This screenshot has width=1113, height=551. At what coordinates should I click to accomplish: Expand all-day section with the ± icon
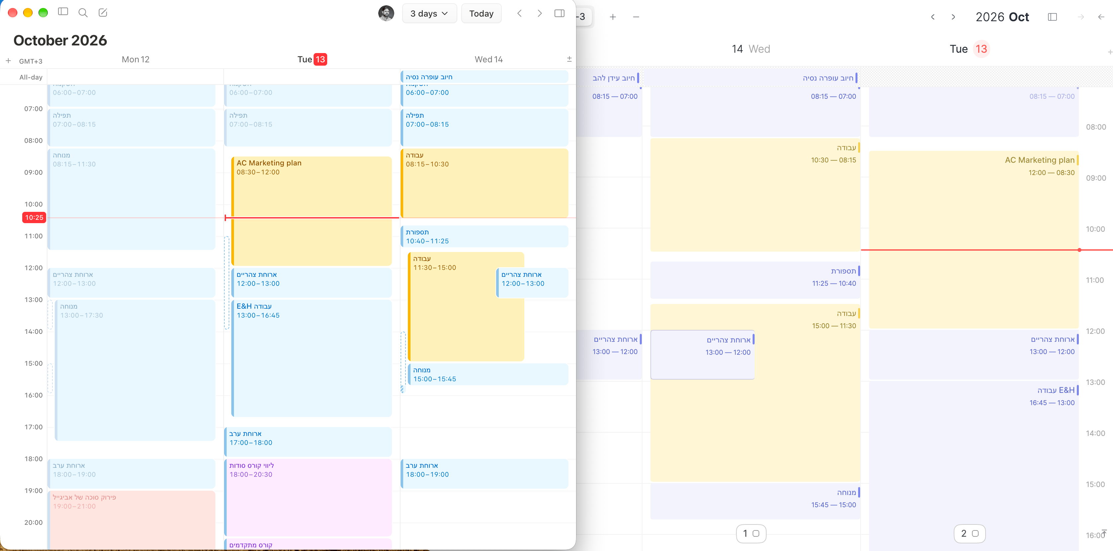click(x=569, y=59)
